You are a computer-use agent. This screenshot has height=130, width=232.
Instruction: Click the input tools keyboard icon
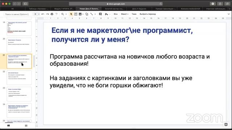pyautogui.click(x=106, y=14)
